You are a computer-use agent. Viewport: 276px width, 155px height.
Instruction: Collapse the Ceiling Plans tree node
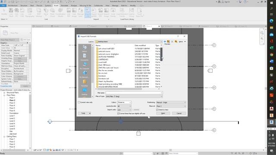pos(4,136)
